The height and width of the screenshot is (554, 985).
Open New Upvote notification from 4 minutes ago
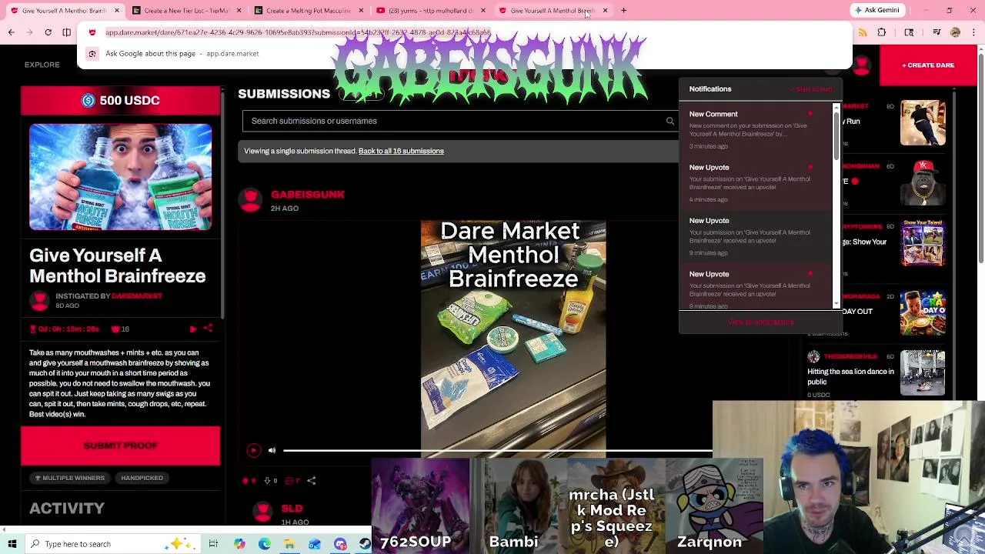754,183
